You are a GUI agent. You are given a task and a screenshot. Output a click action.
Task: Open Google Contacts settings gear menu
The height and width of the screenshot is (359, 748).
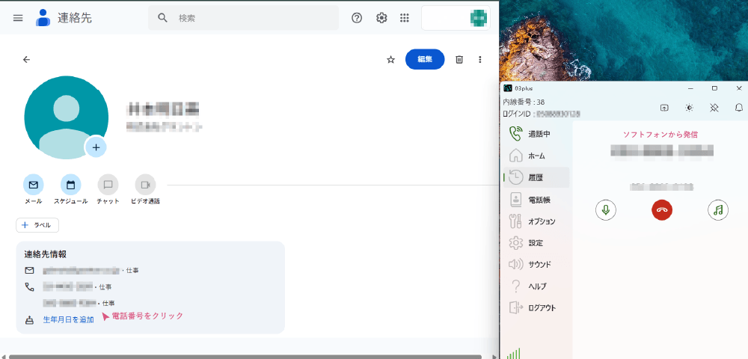point(381,18)
